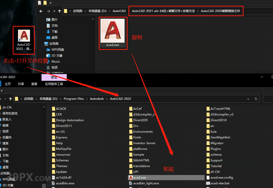The width and height of the screenshot is (273, 188).
Task: Open quick access toolbar dropdown in upper window
Action: [x=51, y=3]
